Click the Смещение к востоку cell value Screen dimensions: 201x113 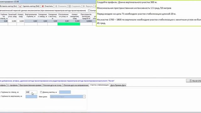[x=52, y=21]
